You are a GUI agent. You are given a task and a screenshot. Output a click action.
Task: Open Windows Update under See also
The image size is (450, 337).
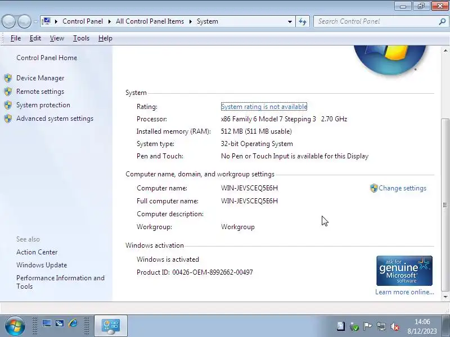coord(42,265)
